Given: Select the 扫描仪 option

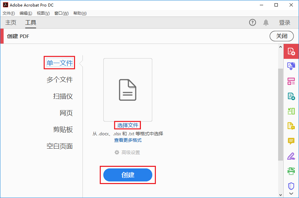Looking at the screenshot, I should 63,96.
